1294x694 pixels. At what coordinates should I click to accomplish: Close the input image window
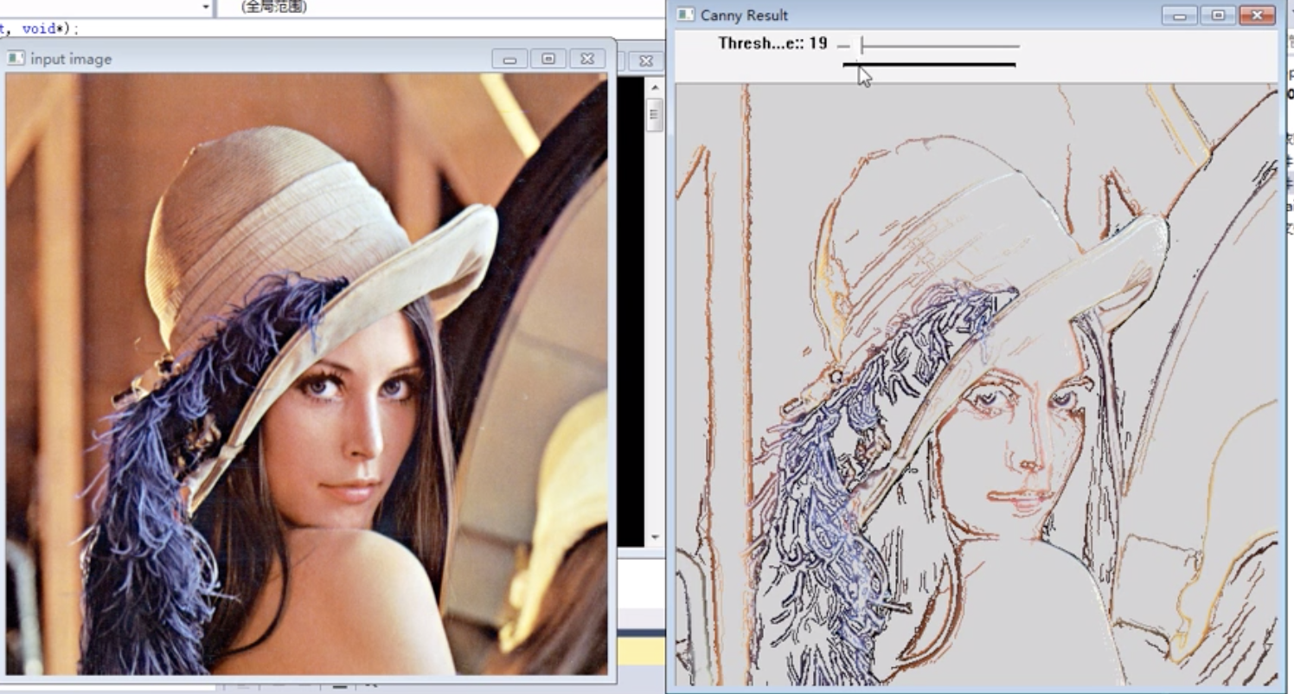587,59
